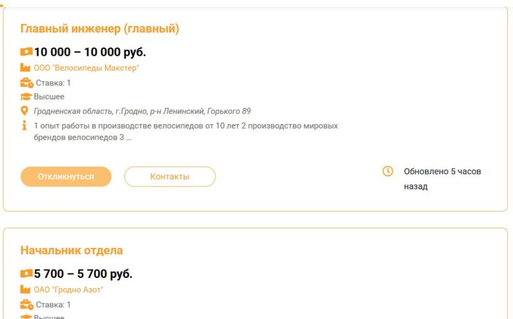This screenshot has width=513, height=319.
Task: Visit ОАО "Гродно Азот" company link
Action: (68, 290)
